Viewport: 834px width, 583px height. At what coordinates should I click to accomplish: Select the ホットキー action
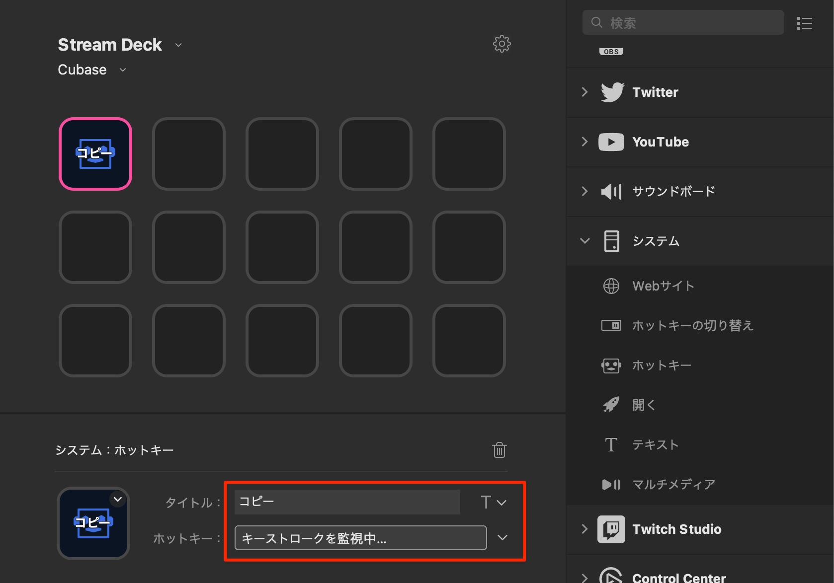[700, 365]
